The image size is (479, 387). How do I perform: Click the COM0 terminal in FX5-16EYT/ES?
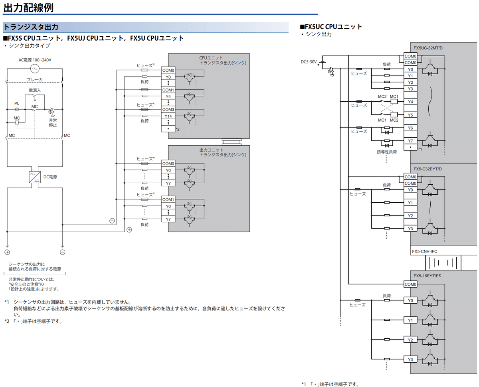click(x=410, y=284)
